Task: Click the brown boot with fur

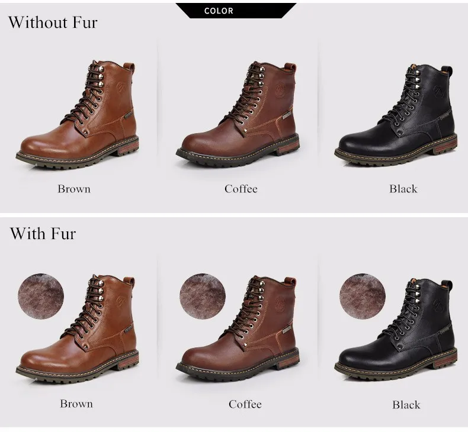Action: pos(78,329)
